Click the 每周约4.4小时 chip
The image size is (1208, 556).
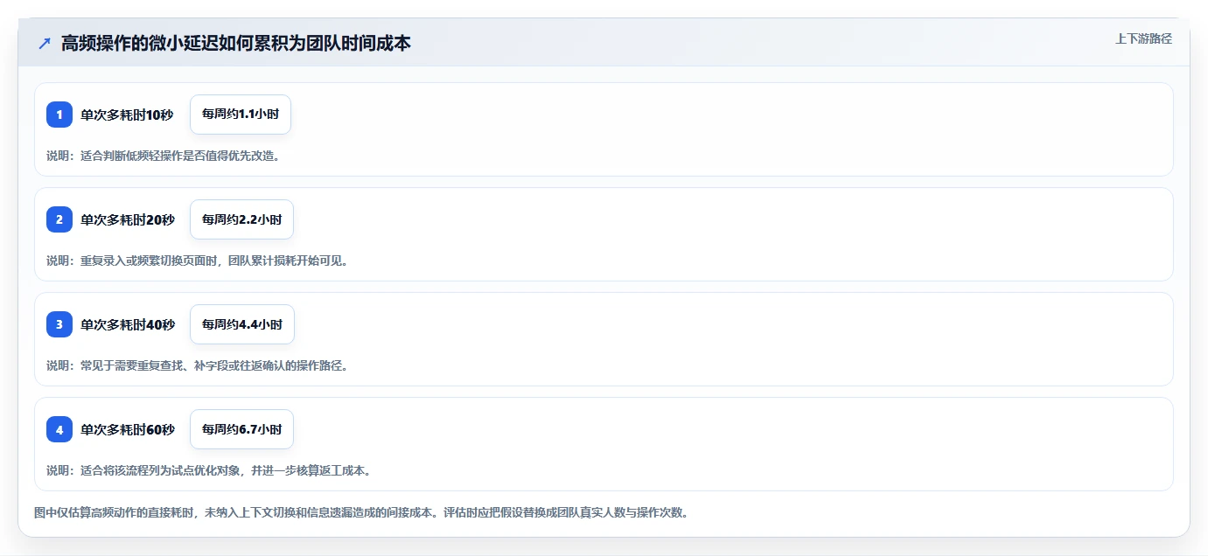pos(242,324)
